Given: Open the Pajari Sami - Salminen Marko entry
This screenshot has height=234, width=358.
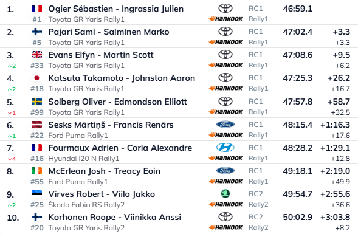Looking at the screenshot, I should [x=109, y=32].
